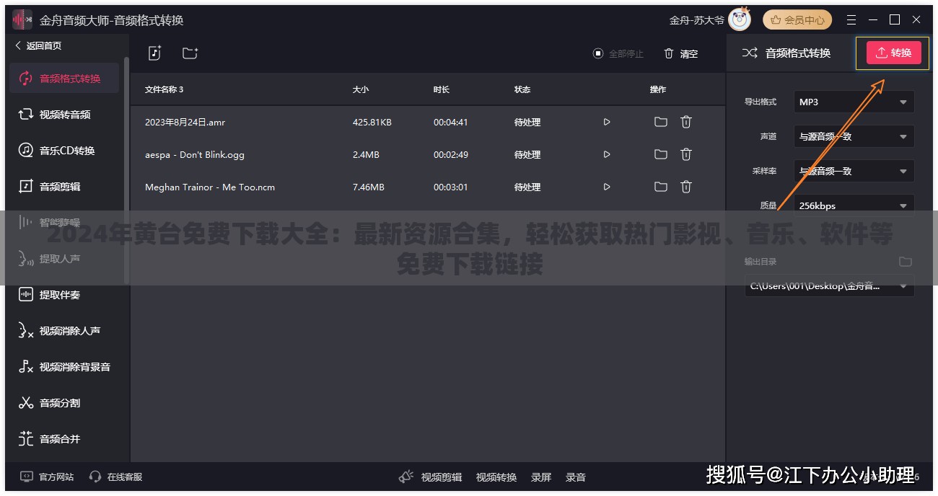Viewport: 938px width, 496px height.
Task: Start conversion with the 转换 button
Action: [893, 53]
